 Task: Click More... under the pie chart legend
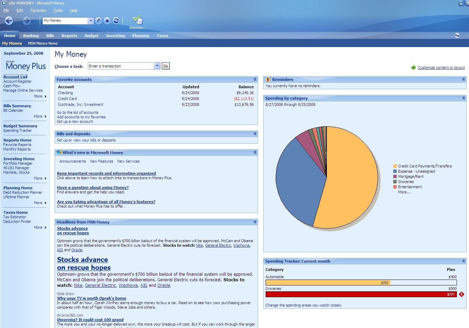404,192
